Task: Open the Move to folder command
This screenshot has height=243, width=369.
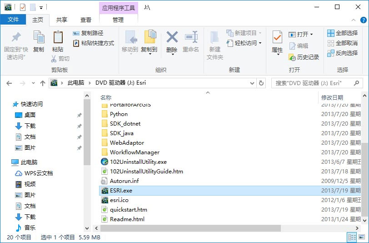Action: click(x=130, y=41)
